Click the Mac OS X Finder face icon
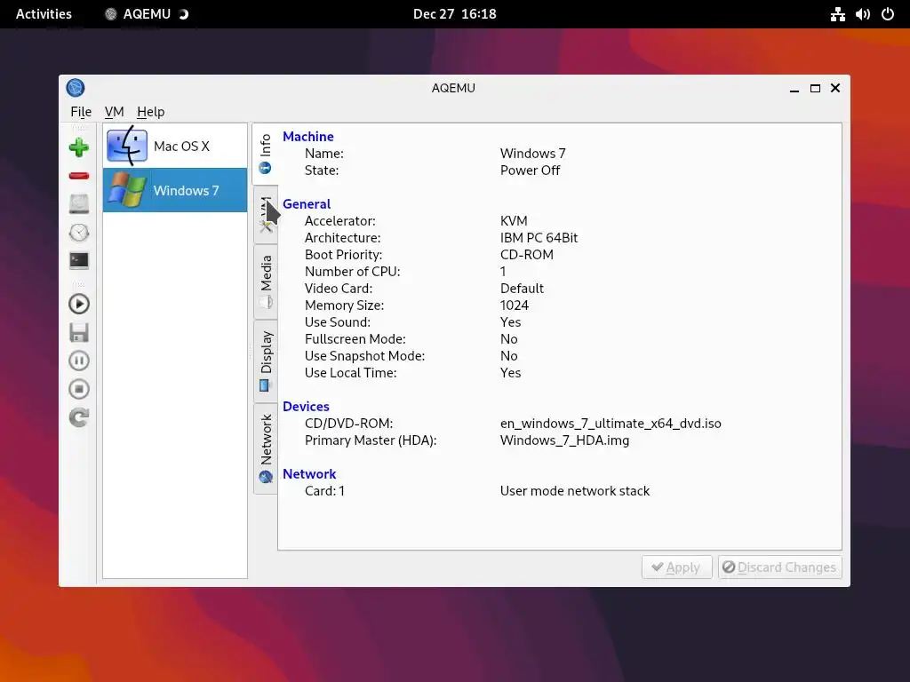Screen dimensions: 910x682 point(127,147)
